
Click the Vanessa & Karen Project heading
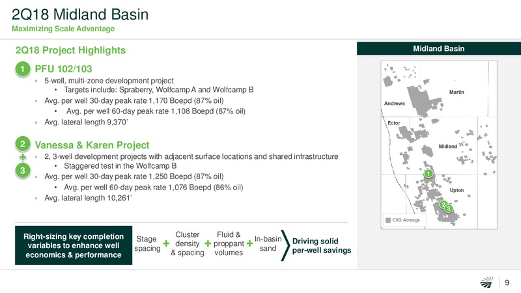[x=92, y=145]
